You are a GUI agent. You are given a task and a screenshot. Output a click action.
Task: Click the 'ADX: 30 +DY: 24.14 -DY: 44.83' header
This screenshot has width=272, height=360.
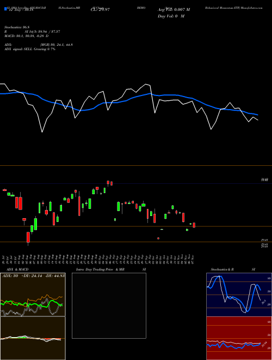tap(33, 275)
